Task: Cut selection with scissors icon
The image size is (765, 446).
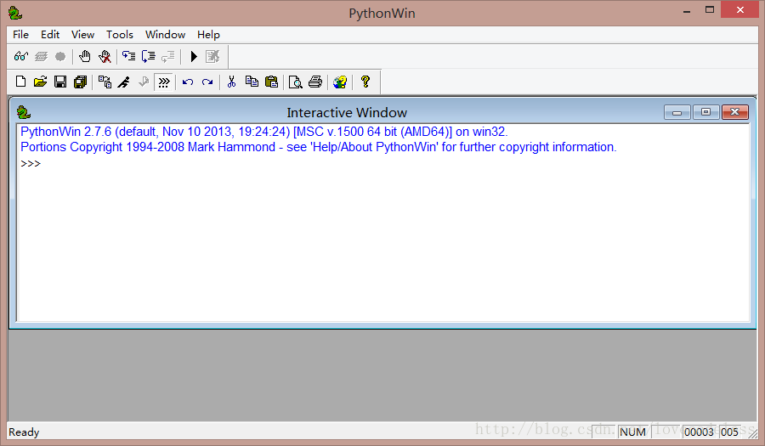Action: (x=232, y=82)
